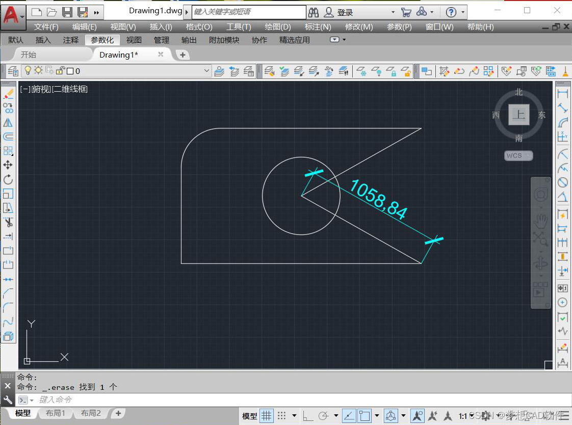Image resolution: width=572 pixels, height=425 pixels.
Task: Open layer properties manager icon
Action: pos(13,71)
